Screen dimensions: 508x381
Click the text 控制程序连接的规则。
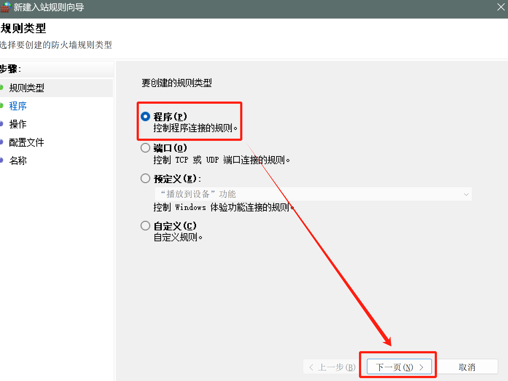click(195, 128)
